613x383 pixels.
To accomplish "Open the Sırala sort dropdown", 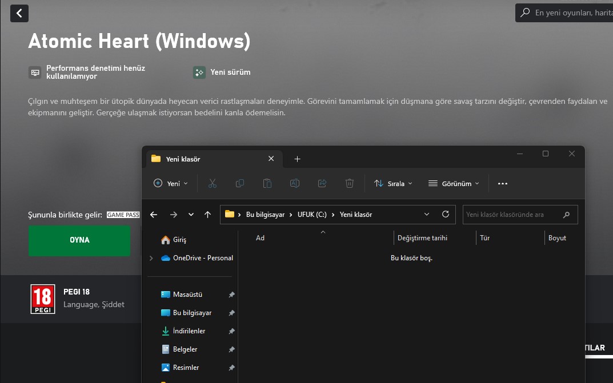I will (x=393, y=183).
